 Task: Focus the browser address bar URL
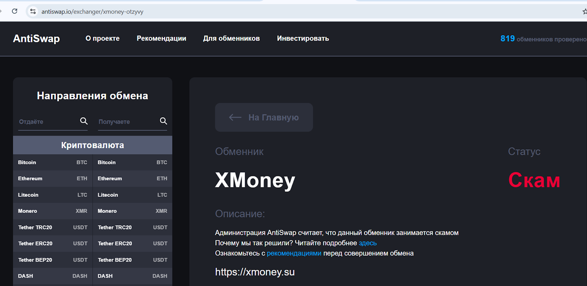pos(92,12)
